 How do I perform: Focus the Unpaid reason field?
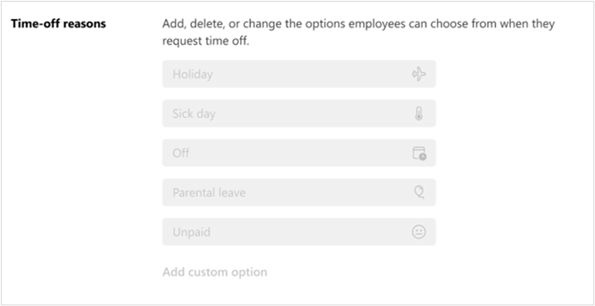[x=299, y=232]
